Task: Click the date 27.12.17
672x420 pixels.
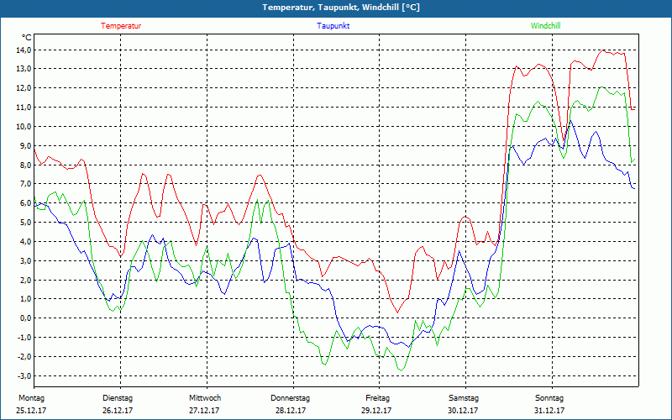Action: click(x=204, y=411)
